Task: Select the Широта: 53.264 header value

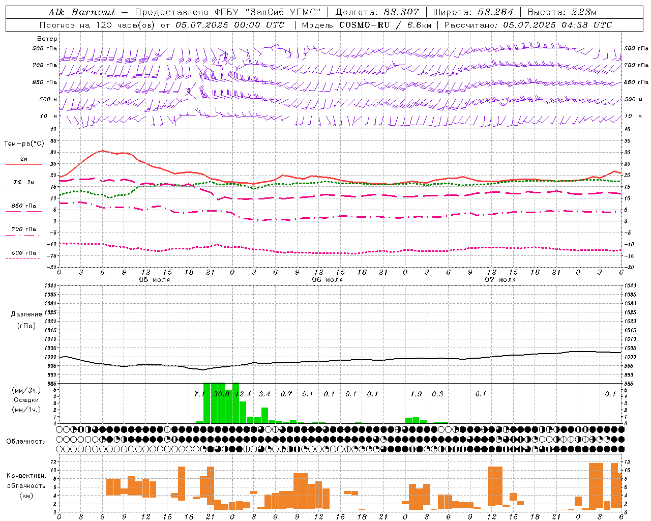Action: coord(473,12)
